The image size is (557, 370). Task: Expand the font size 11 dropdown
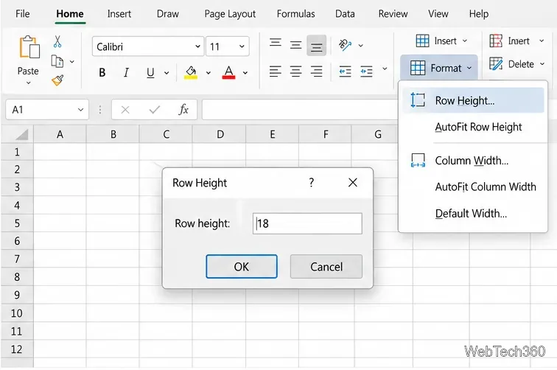(242, 46)
